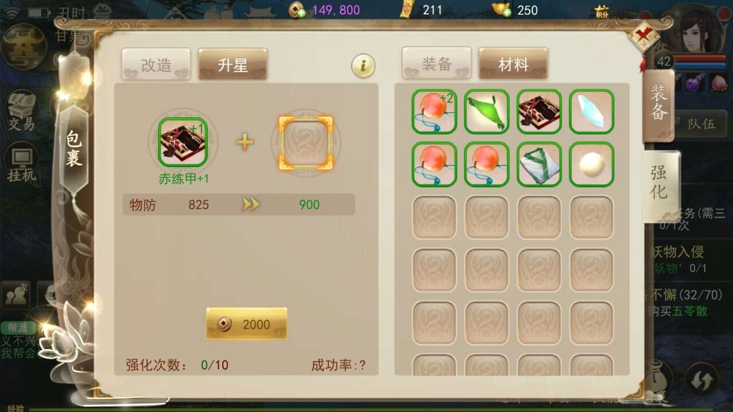Screen dimensions: 733x412
Task: Select the white robe item
Action: click(x=539, y=164)
